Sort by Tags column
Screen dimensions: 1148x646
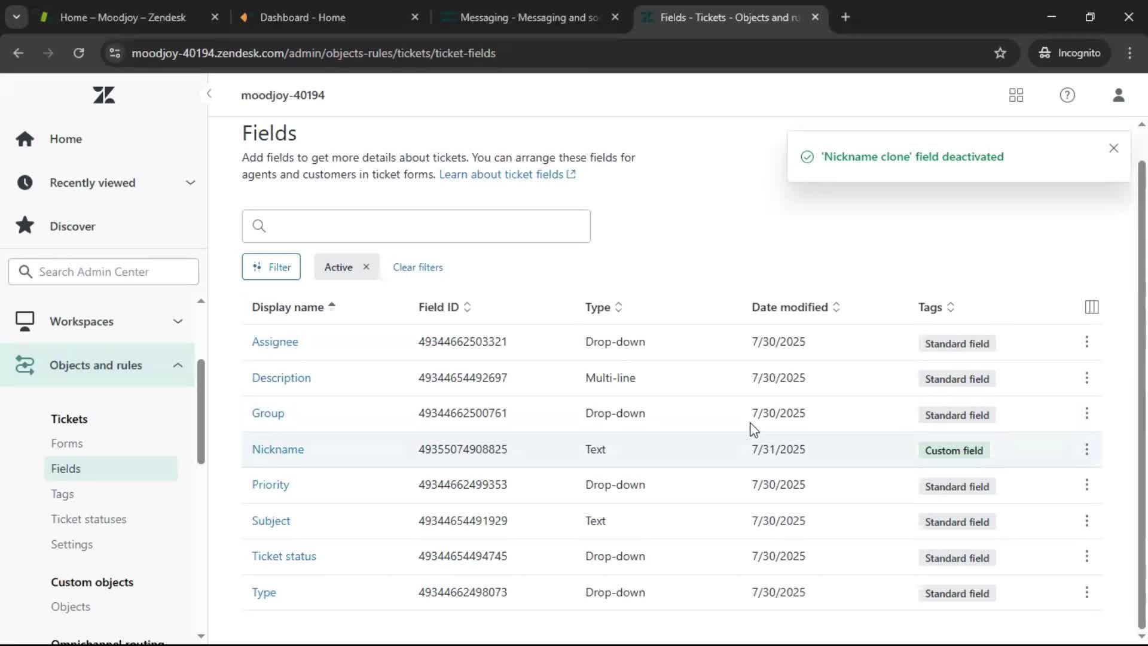(936, 307)
